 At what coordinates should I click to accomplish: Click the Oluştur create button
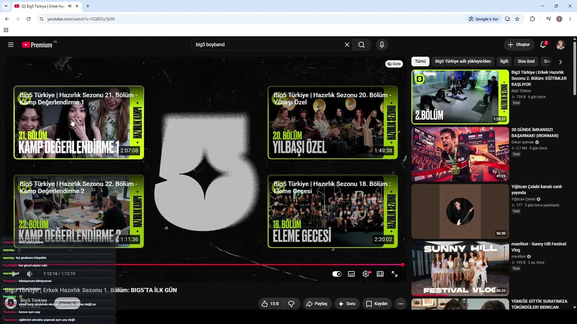click(519, 45)
